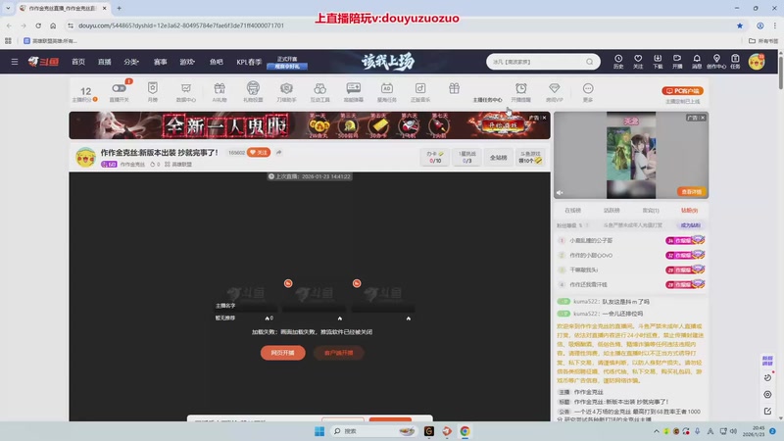Switch to the 贵宾(1) tab
This screenshot has height=441, width=784.
[x=651, y=211]
